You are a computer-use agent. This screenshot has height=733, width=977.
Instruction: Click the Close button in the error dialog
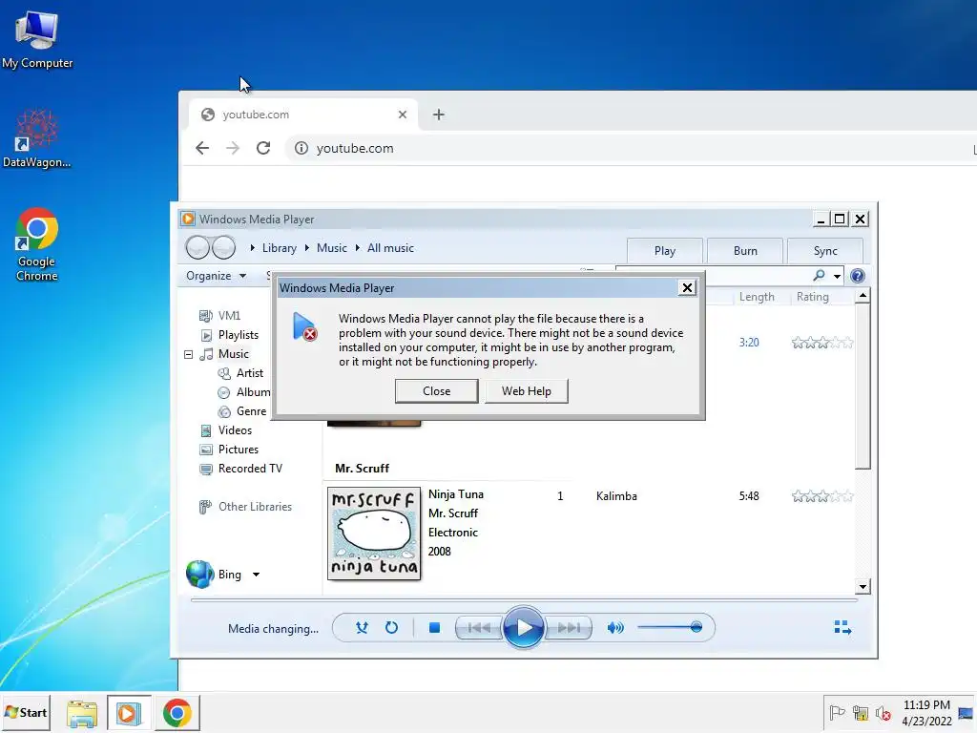(x=436, y=390)
